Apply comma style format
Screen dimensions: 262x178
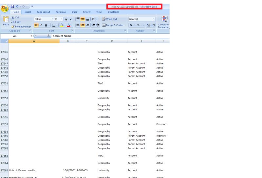pos(143,25)
